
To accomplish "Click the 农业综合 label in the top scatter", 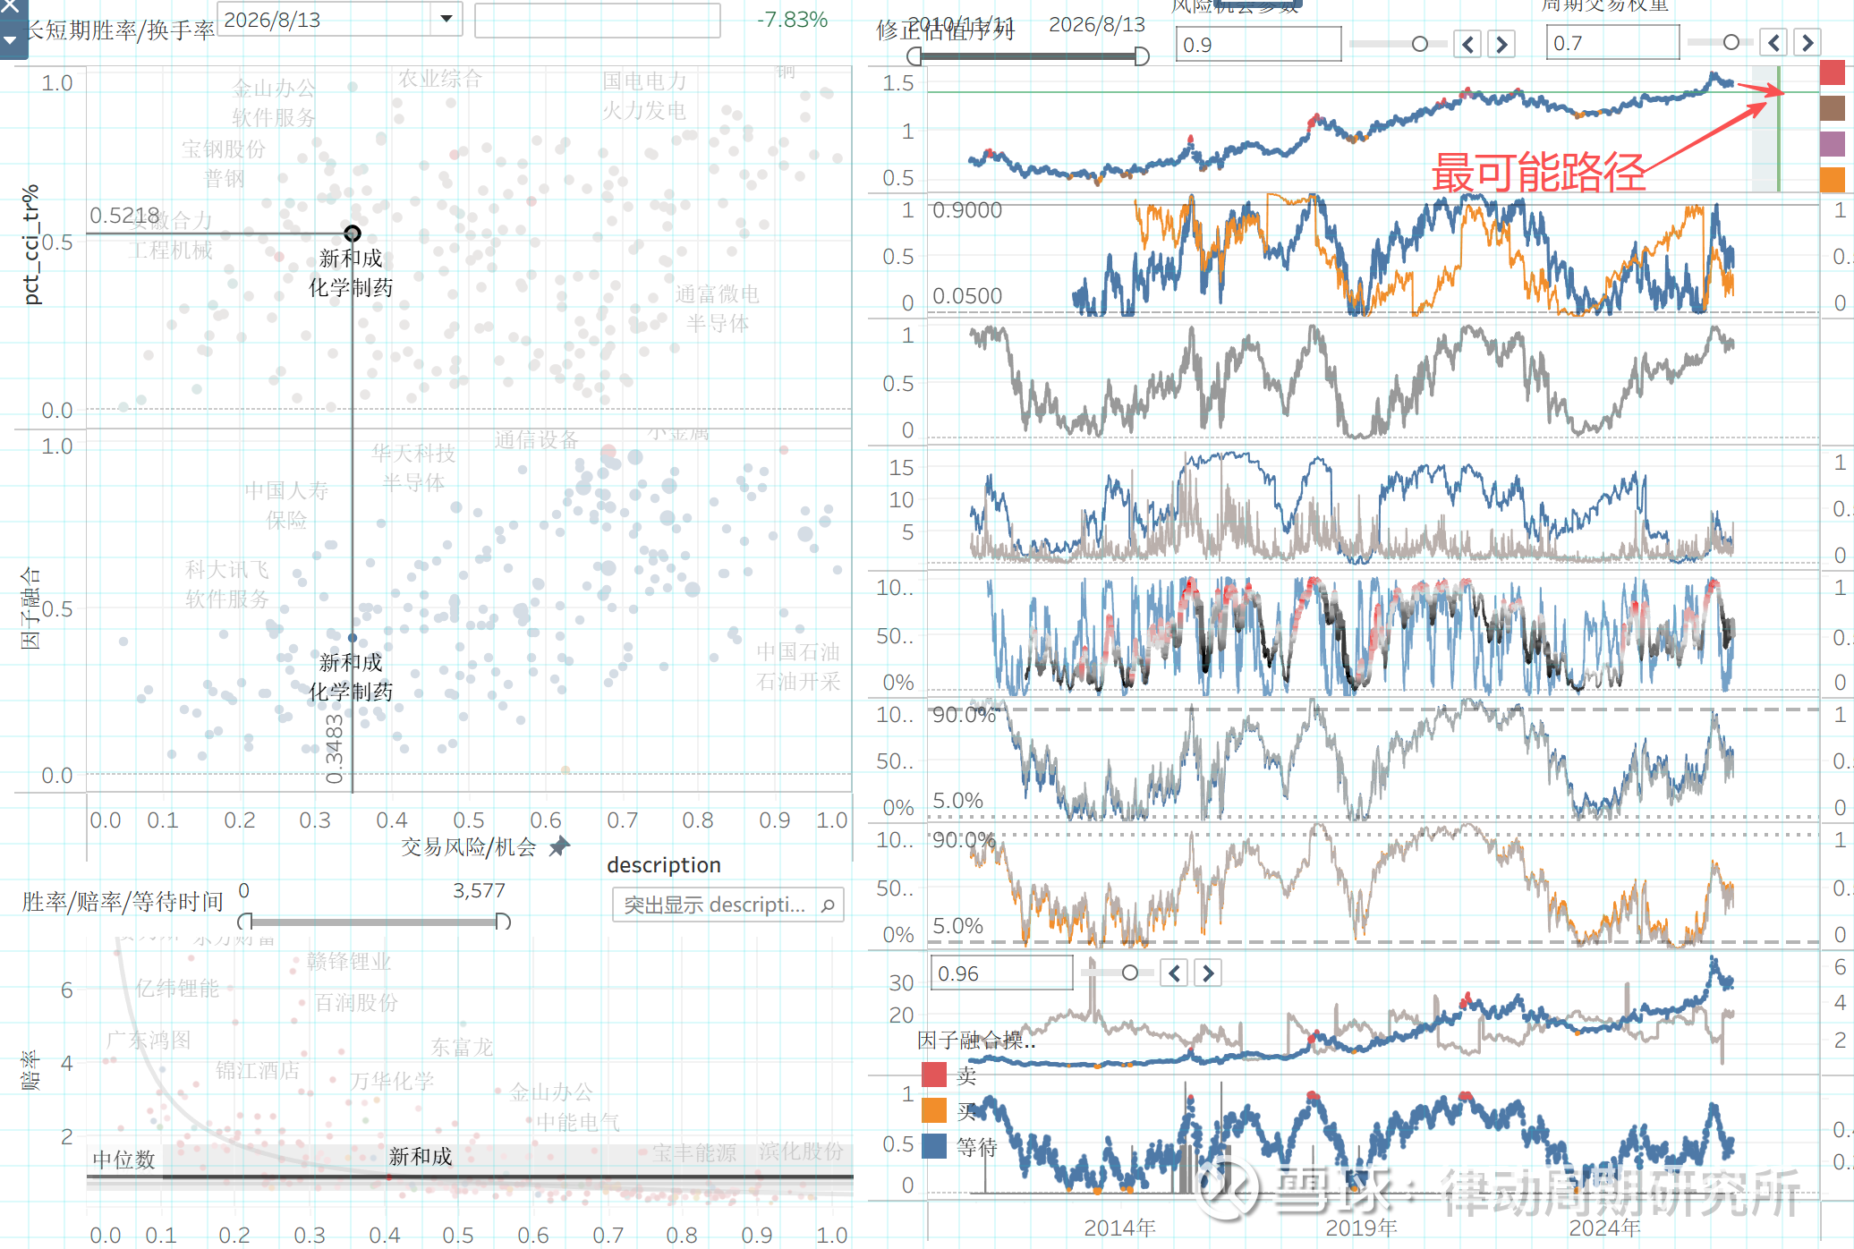I will point(440,79).
